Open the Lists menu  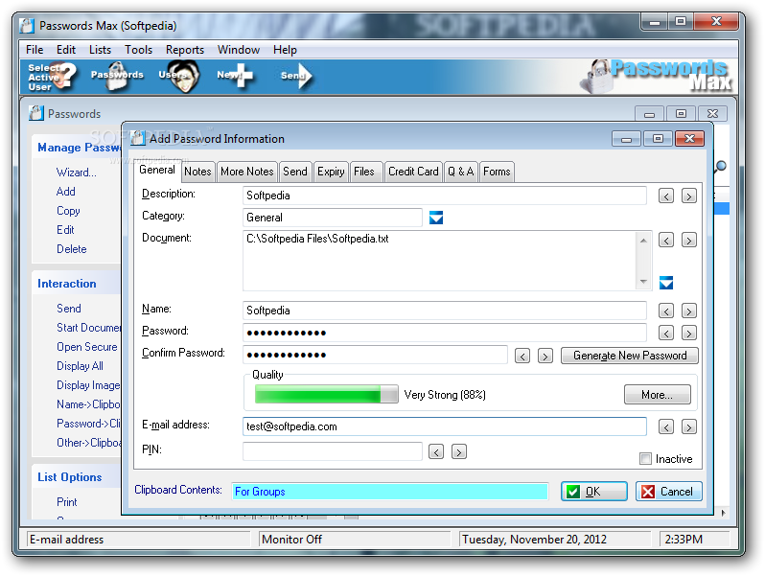(100, 50)
